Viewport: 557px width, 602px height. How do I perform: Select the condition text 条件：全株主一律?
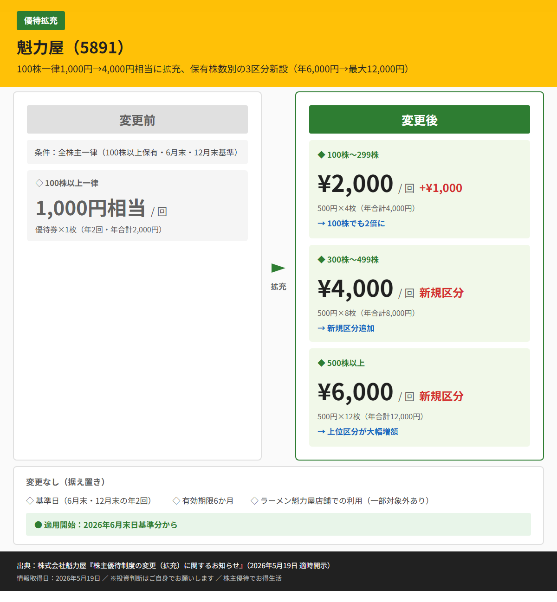coord(136,152)
